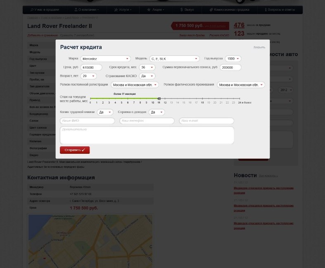Click Все новости link
Screen dimensions: 325x268
tap(268, 176)
